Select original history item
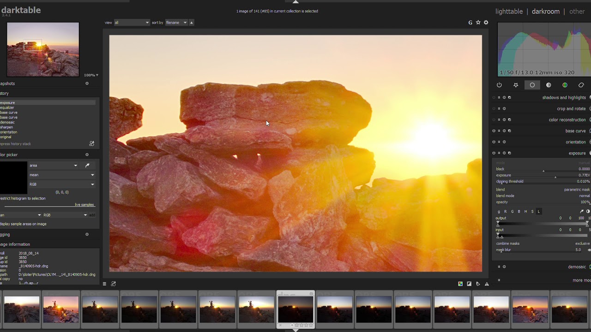 [48, 137]
